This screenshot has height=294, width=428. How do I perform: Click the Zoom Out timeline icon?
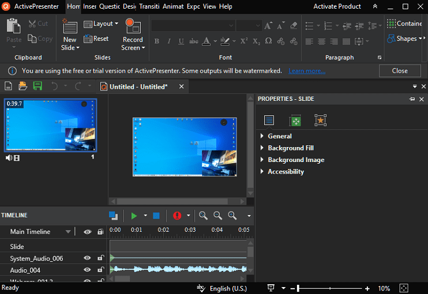pyautogui.click(x=218, y=216)
